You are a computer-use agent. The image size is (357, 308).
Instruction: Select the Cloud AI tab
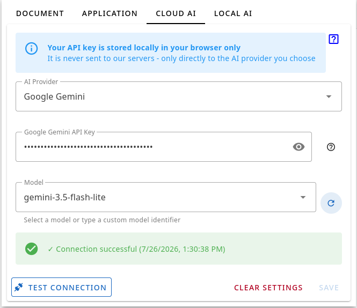coord(176,13)
